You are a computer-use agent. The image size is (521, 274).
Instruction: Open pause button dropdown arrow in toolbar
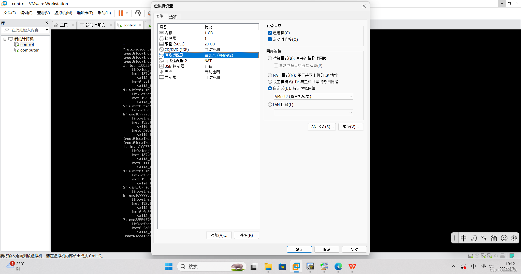pyautogui.click(x=127, y=13)
